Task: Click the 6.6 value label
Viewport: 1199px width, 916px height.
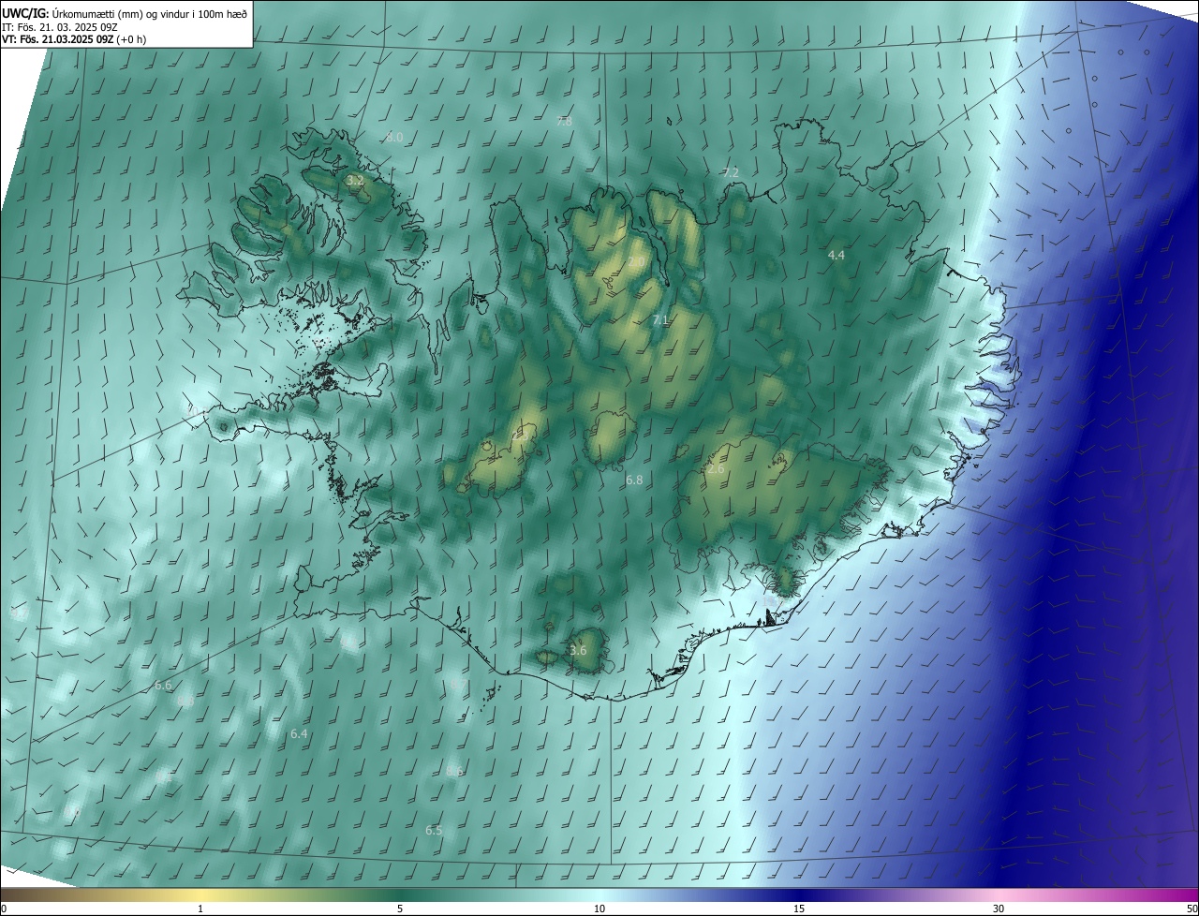Action: [163, 686]
